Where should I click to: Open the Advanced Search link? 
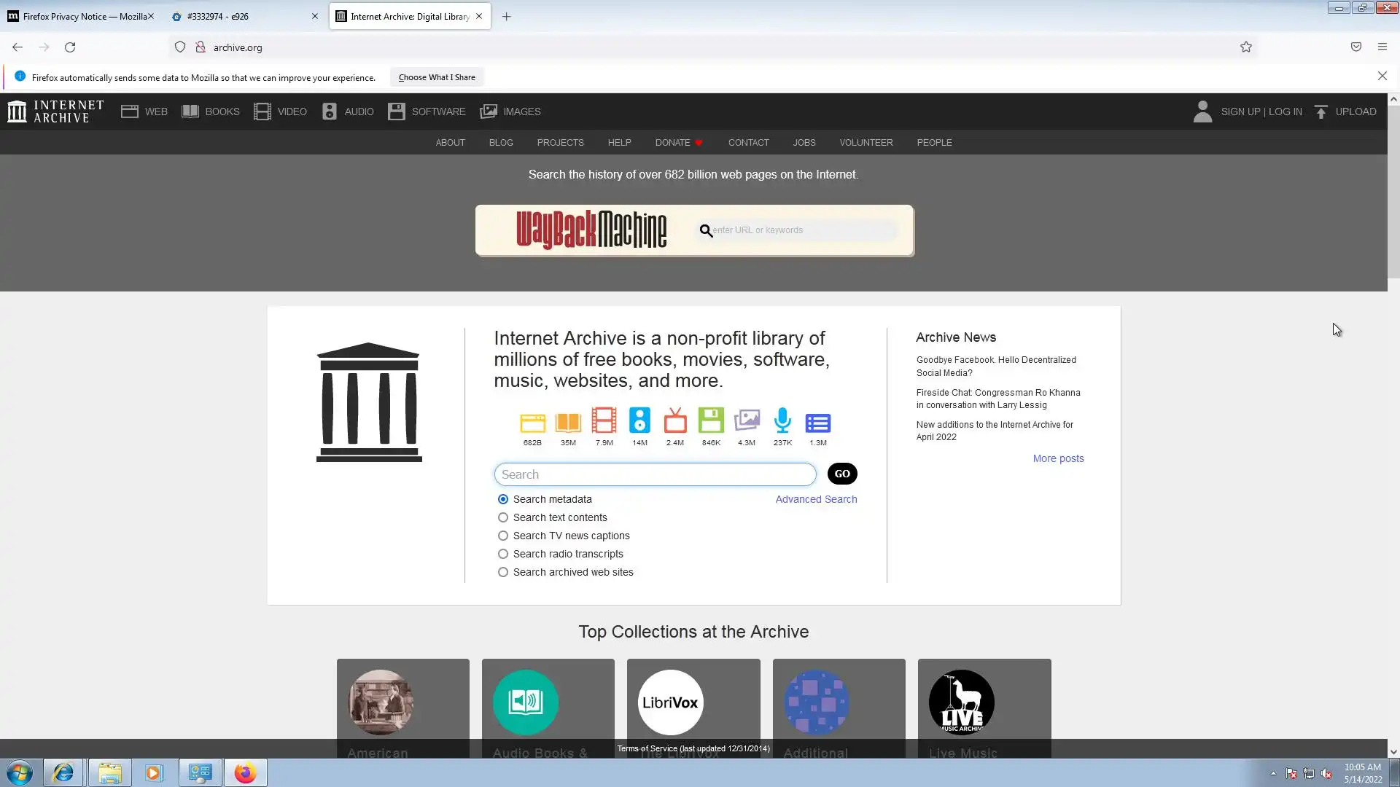click(816, 499)
